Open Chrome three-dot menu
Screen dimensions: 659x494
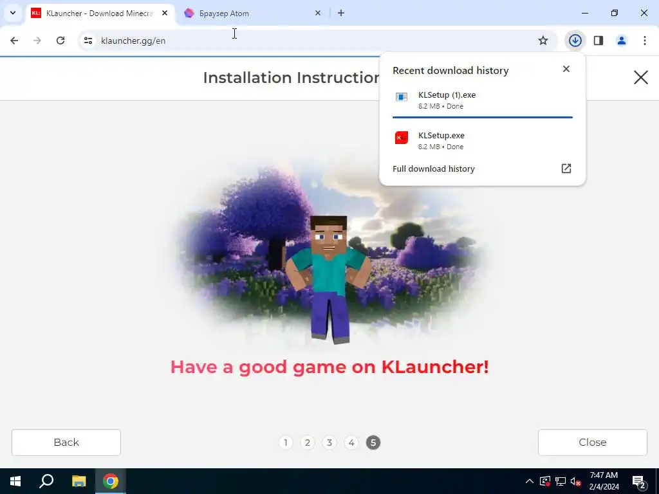click(x=645, y=41)
